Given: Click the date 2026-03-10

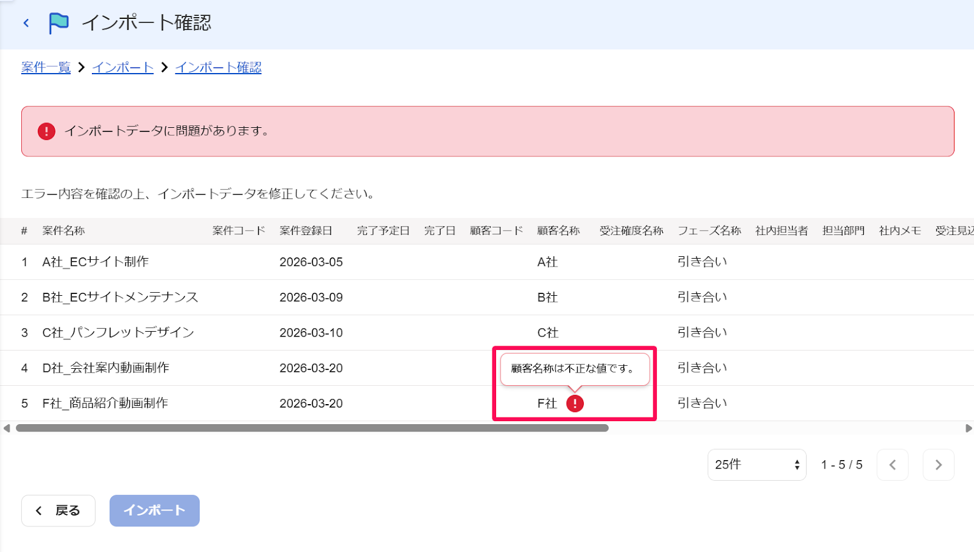Looking at the screenshot, I should click(x=311, y=333).
